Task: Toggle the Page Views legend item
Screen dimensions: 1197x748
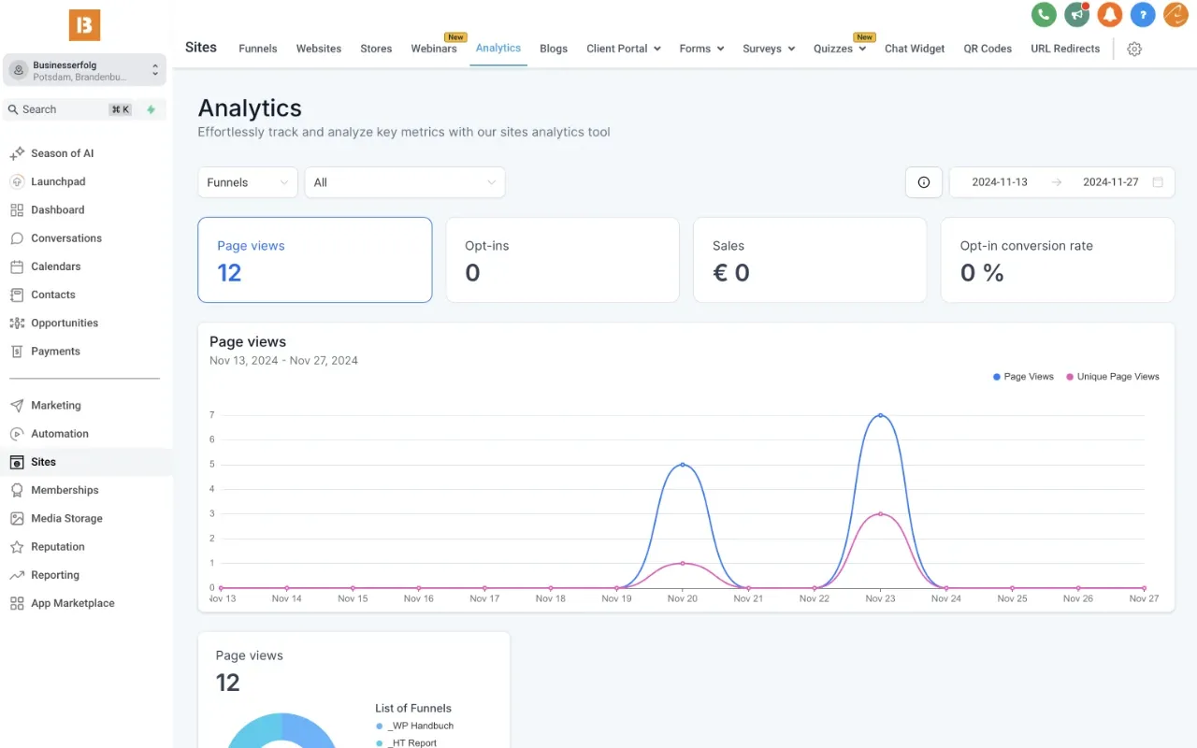Action: pyautogui.click(x=1023, y=376)
